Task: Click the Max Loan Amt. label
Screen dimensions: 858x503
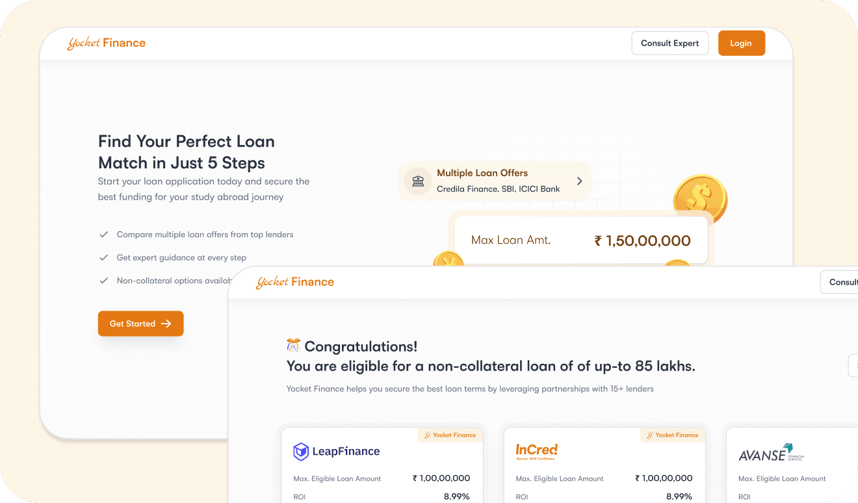Action: pyautogui.click(x=511, y=240)
